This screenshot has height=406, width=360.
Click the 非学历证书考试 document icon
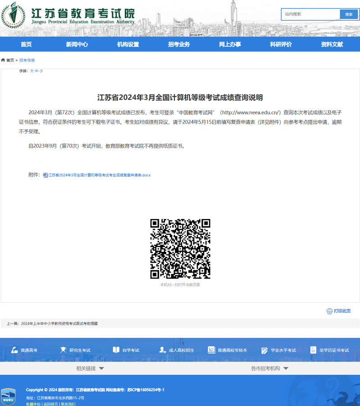pos(313,350)
